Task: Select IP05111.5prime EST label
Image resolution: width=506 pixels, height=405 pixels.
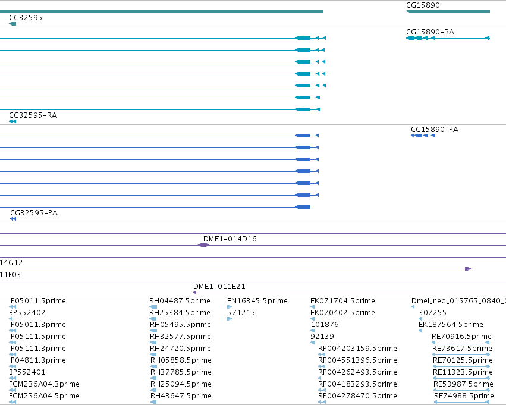Action: coord(37,337)
